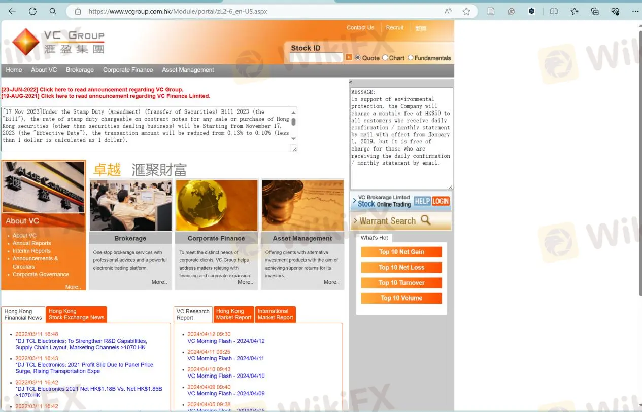Open the Annual Reports link
The width and height of the screenshot is (642, 412).
[31, 243]
